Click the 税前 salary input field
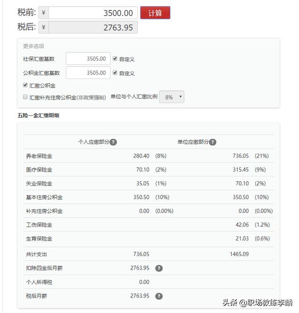Screen dimensions: 299x313 93,13
